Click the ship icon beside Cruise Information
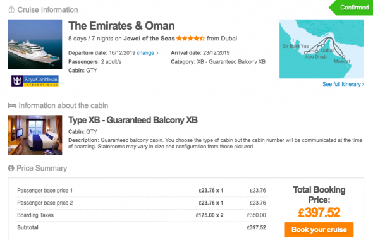373x240 pixels. (x=11, y=9)
